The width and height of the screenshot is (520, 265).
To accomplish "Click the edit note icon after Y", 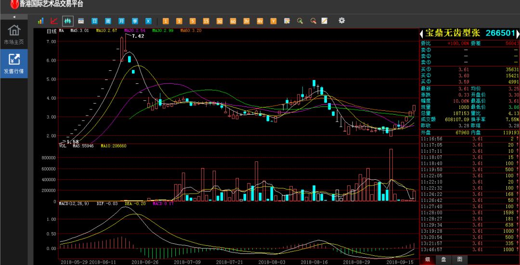I will pos(287,21).
